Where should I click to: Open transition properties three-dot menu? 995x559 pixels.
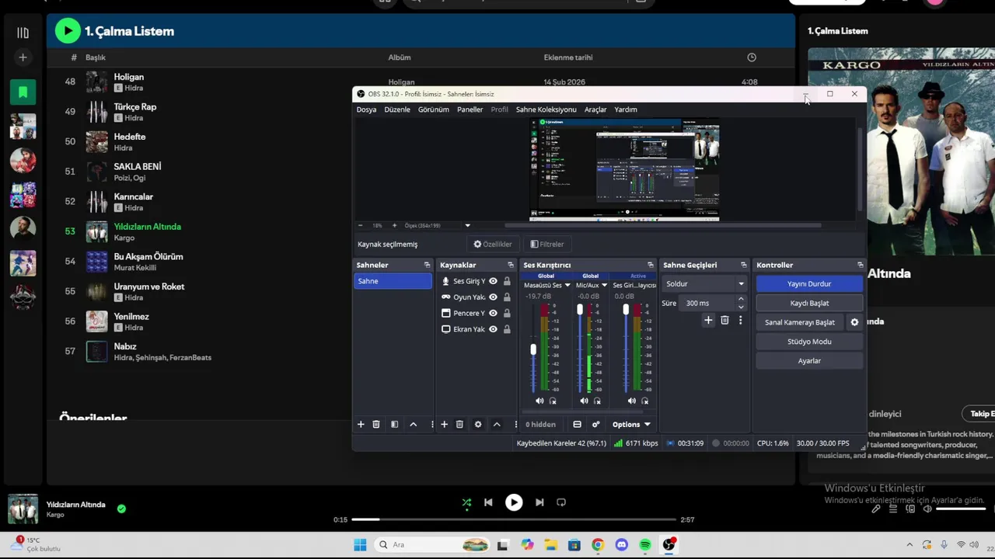(740, 320)
